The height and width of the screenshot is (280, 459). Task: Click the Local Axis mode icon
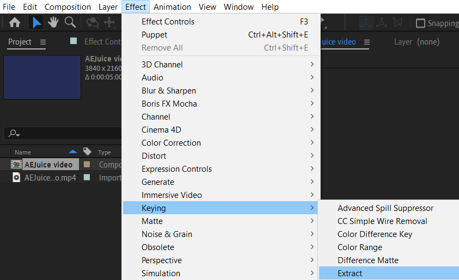coord(366,23)
